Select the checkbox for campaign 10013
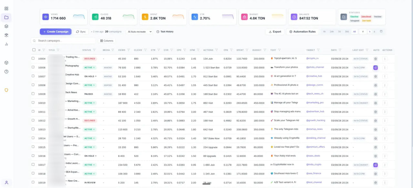The width and height of the screenshot is (413, 188). point(33,129)
